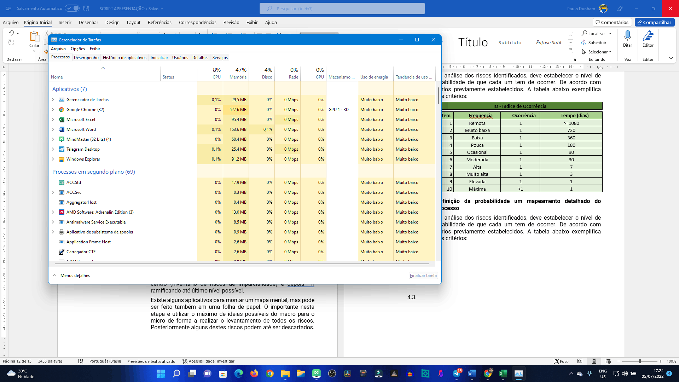Image resolution: width=679 pixels, height=382 pixels.
Task: Open Telegram from the taskbar
Action: (457, 373)
